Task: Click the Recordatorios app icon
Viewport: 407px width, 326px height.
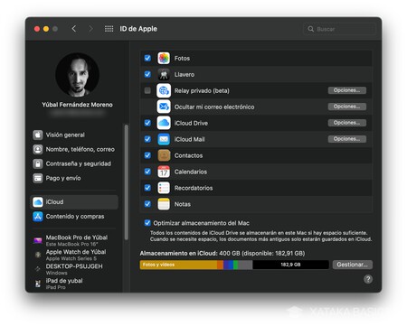Action: coord(164,188)
